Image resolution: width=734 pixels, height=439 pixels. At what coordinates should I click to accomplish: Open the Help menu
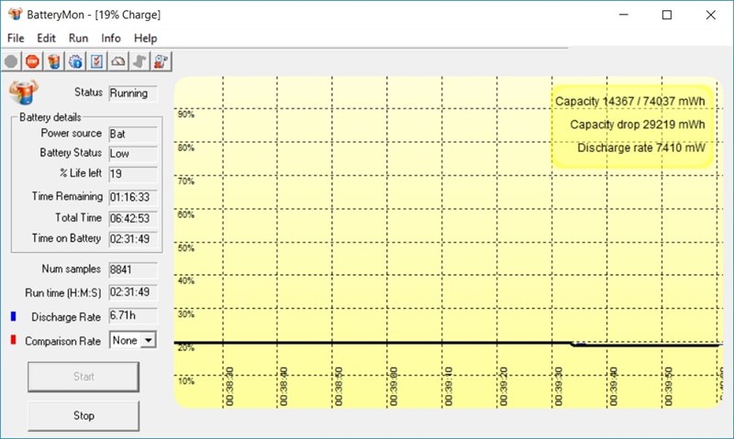[x=145, y=38]
